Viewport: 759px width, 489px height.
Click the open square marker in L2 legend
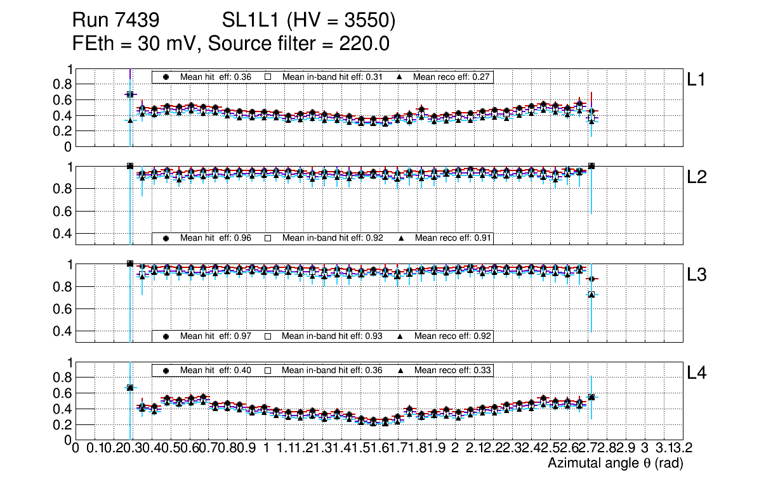tap(268, 238)
